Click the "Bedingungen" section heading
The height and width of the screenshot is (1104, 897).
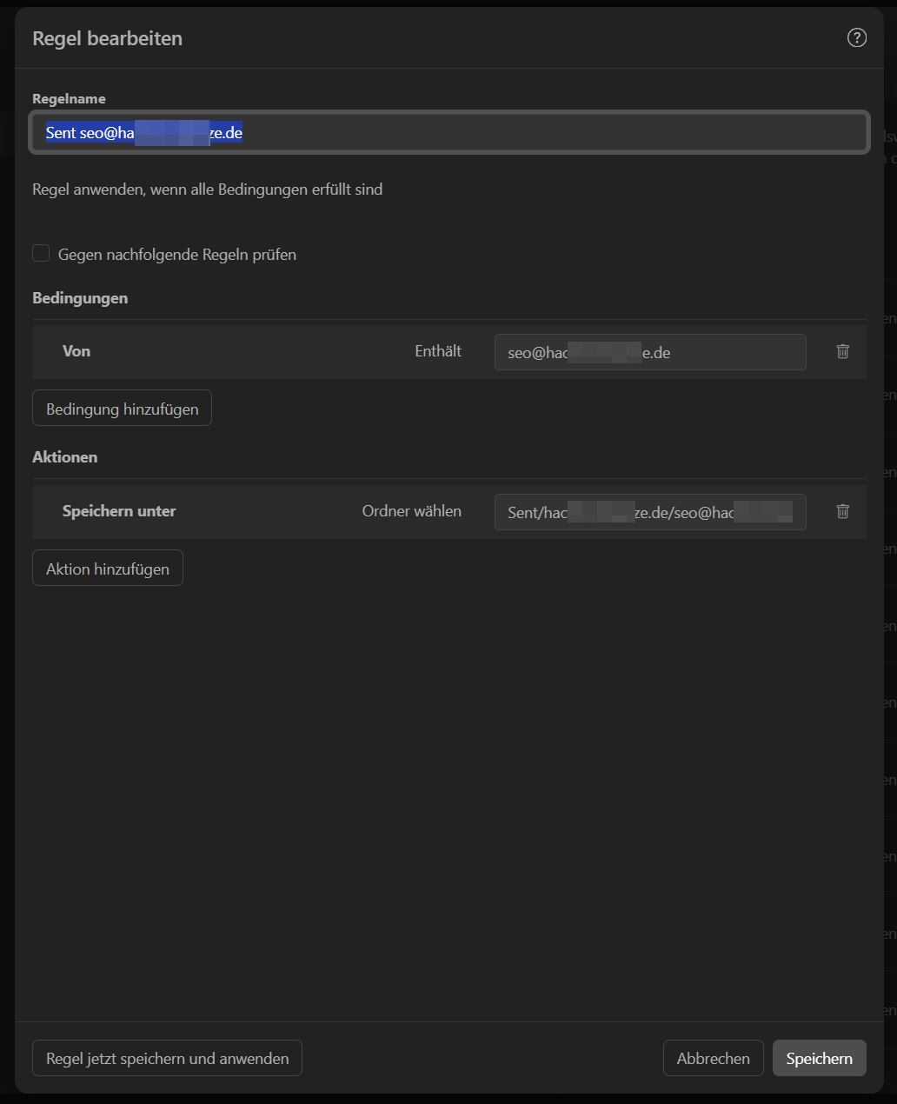click(80, 298)
